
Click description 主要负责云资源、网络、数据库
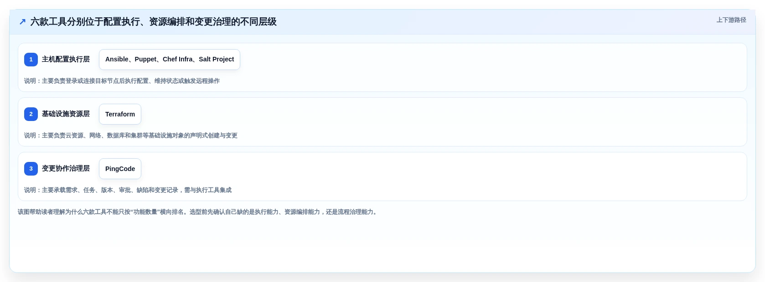point(131,136)
